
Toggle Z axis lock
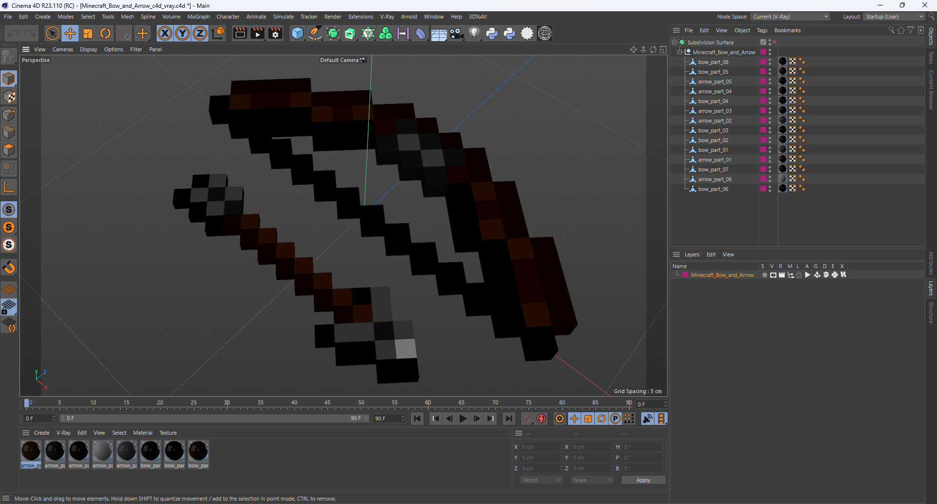[x=200, y=33]
